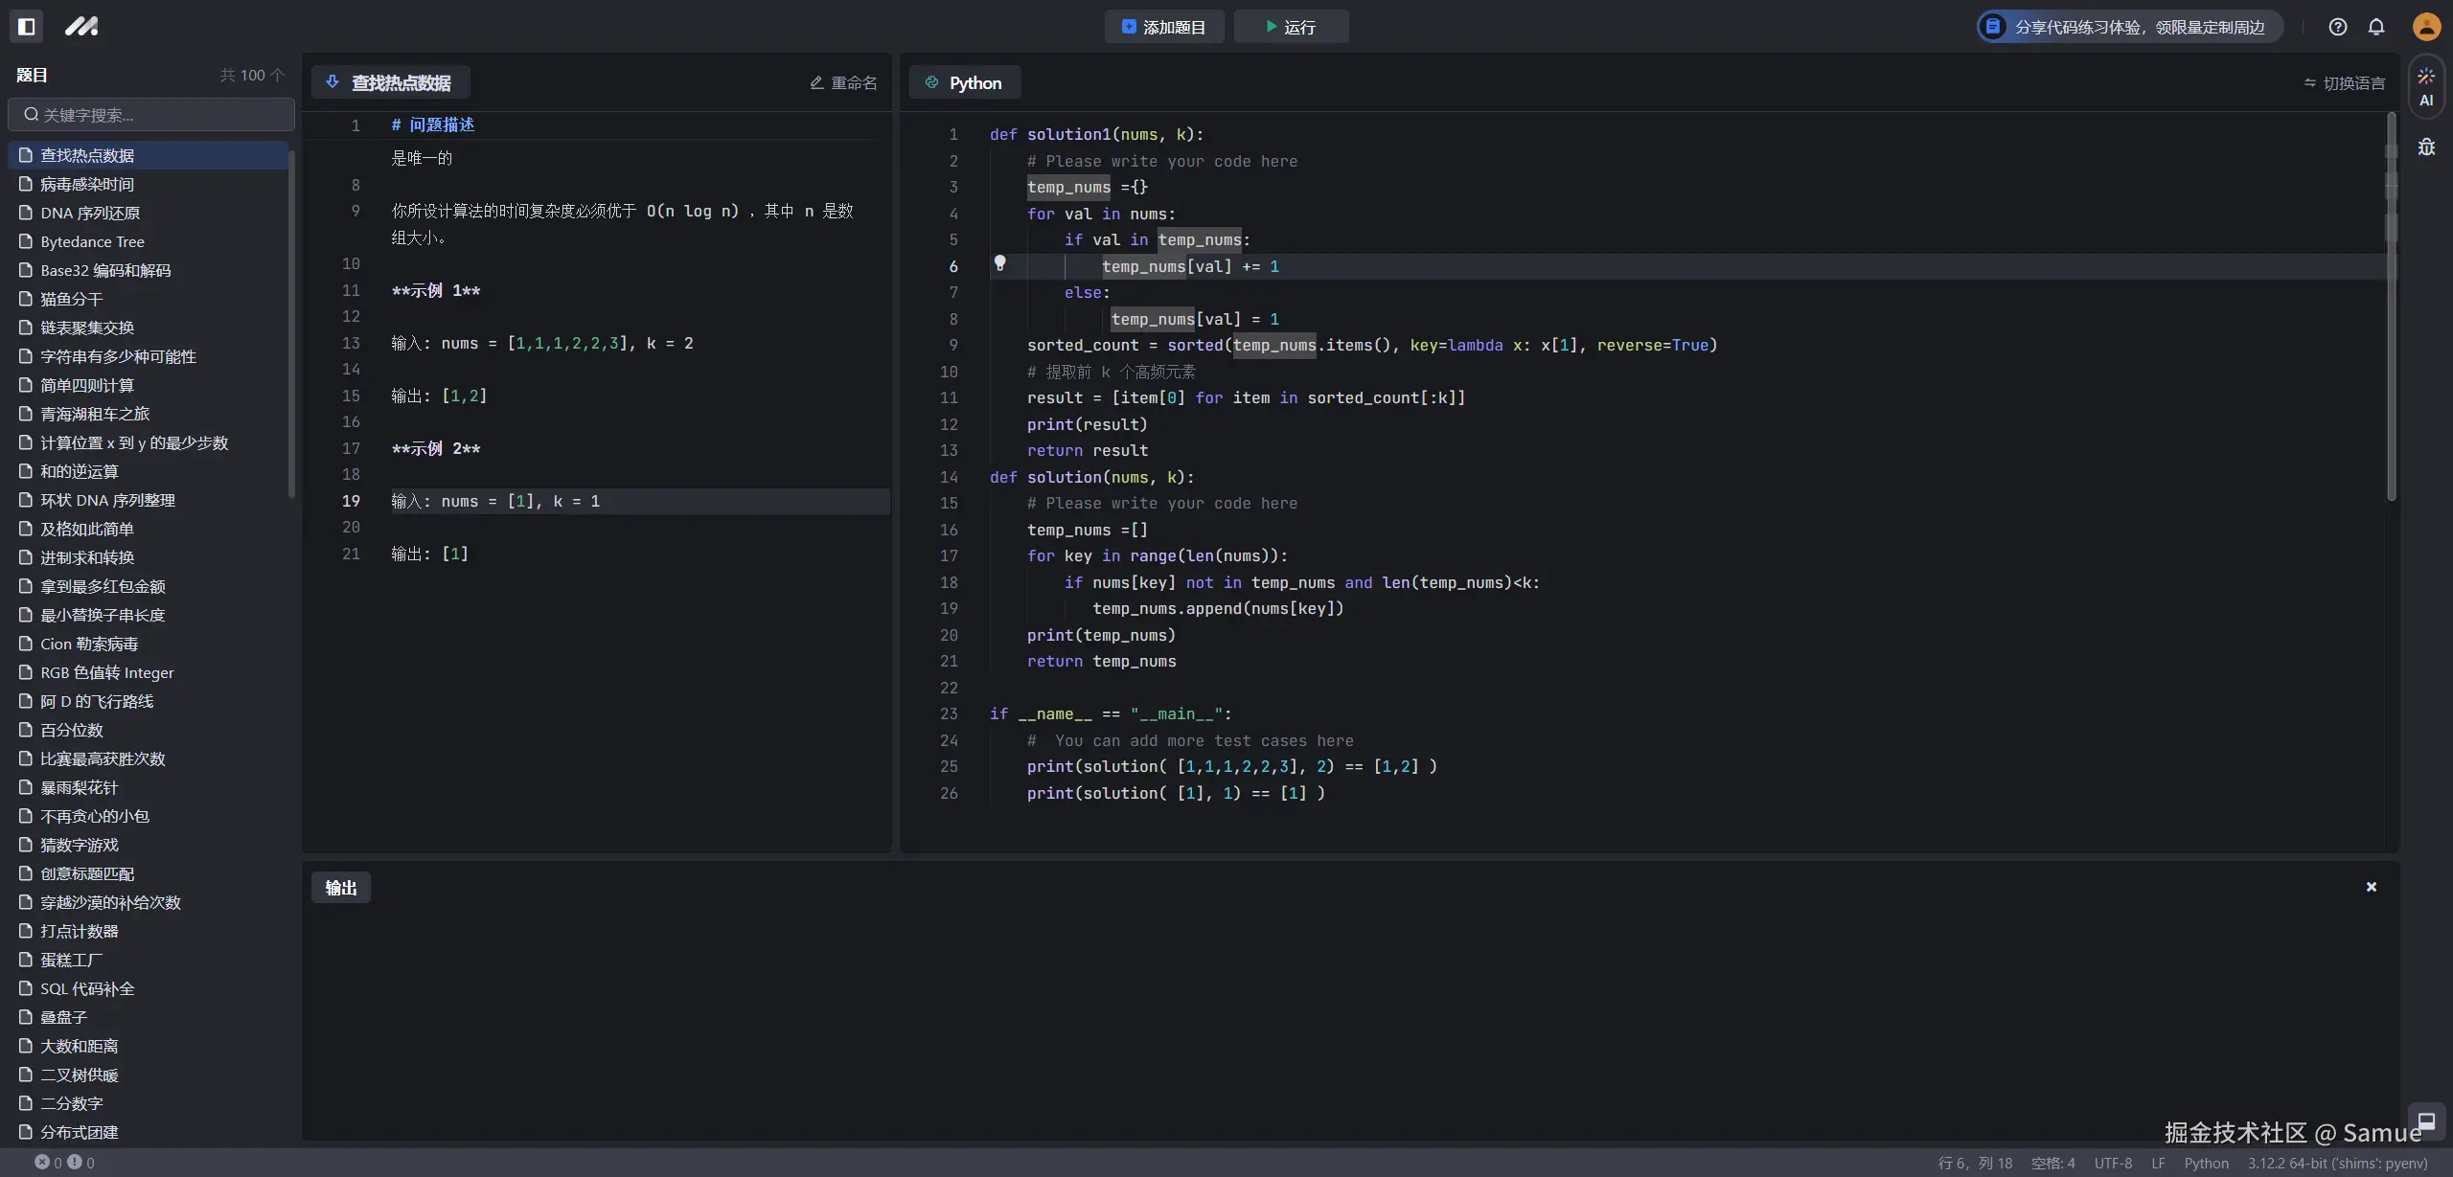The width and height of the screenshot is (2453, 1177).
Task: Click Python interpreter version in status bar
Action: pyautogui.click(x=2337, y=1163)
